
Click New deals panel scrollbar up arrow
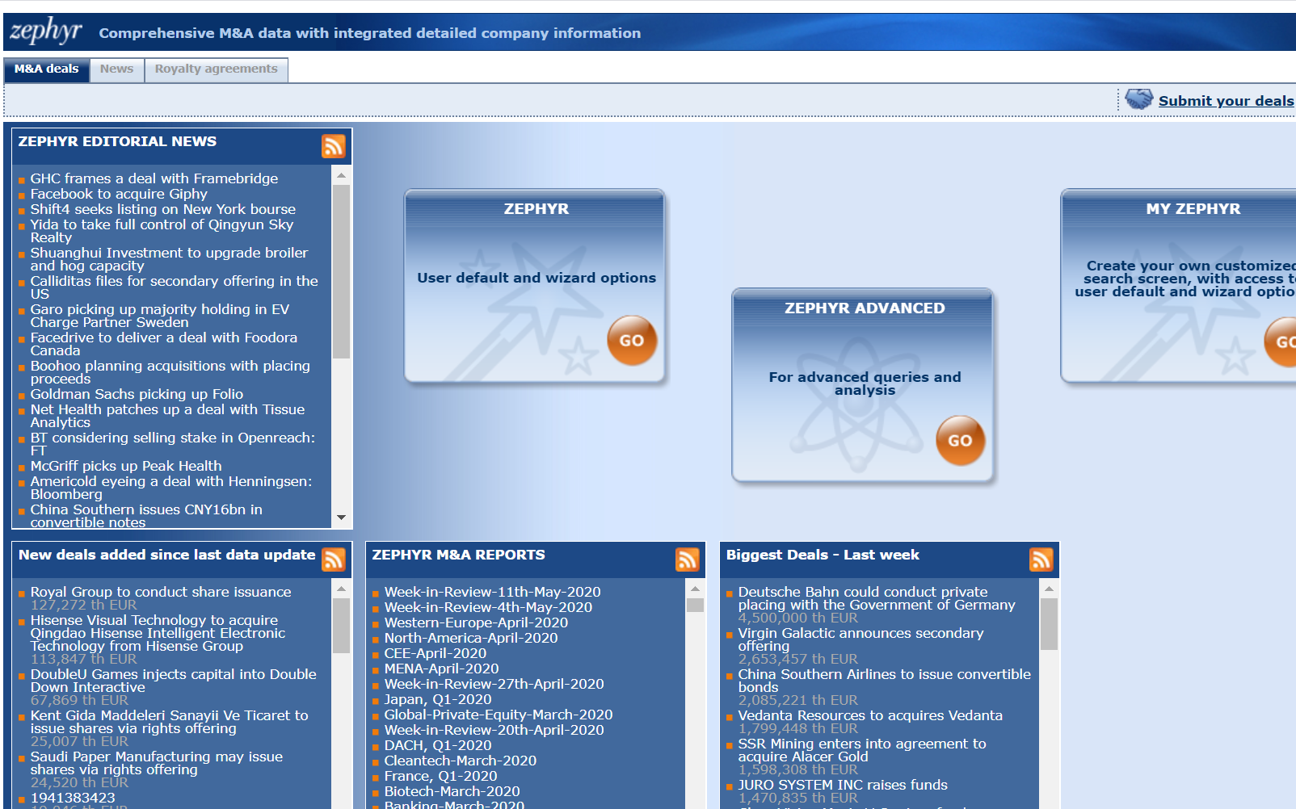point(341,589)
